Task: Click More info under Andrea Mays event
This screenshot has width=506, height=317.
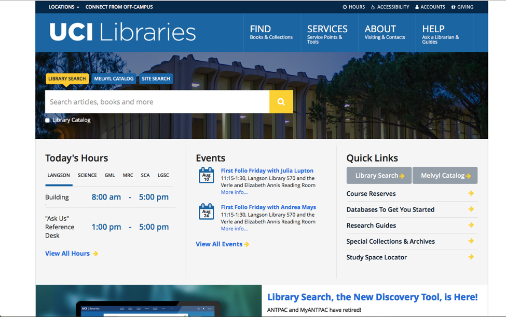Action: [x=234, y=229]
